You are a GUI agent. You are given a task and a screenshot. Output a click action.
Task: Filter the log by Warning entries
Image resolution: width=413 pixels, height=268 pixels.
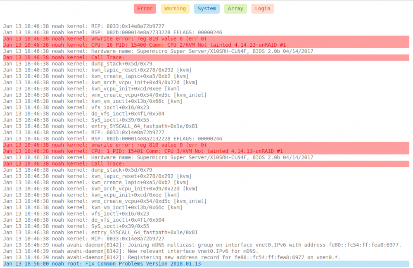tap(175, 8)
